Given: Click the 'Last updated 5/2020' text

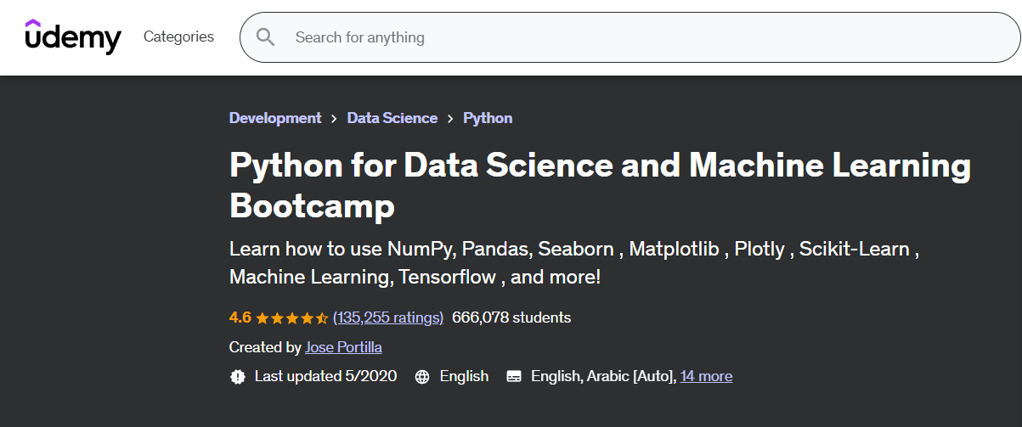Looking at the screenshot, I should point(325,376).
